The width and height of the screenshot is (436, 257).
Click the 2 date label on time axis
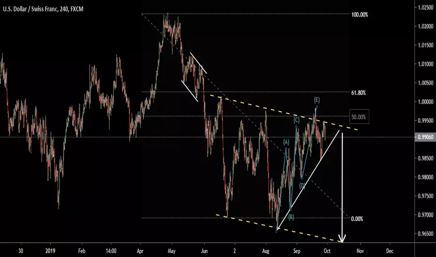235,251
